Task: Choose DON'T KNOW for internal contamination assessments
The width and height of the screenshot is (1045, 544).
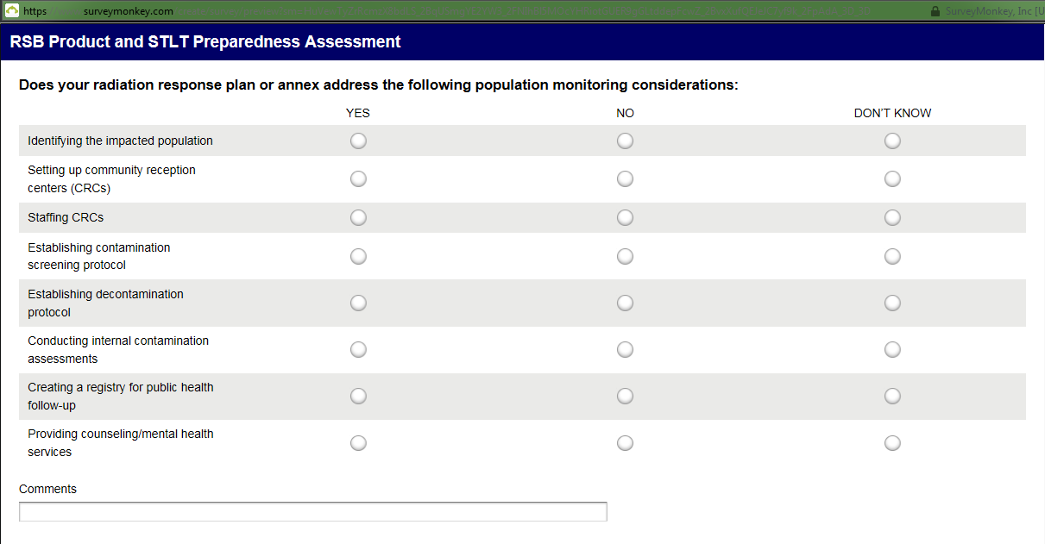Action: [x=892, y=349]
